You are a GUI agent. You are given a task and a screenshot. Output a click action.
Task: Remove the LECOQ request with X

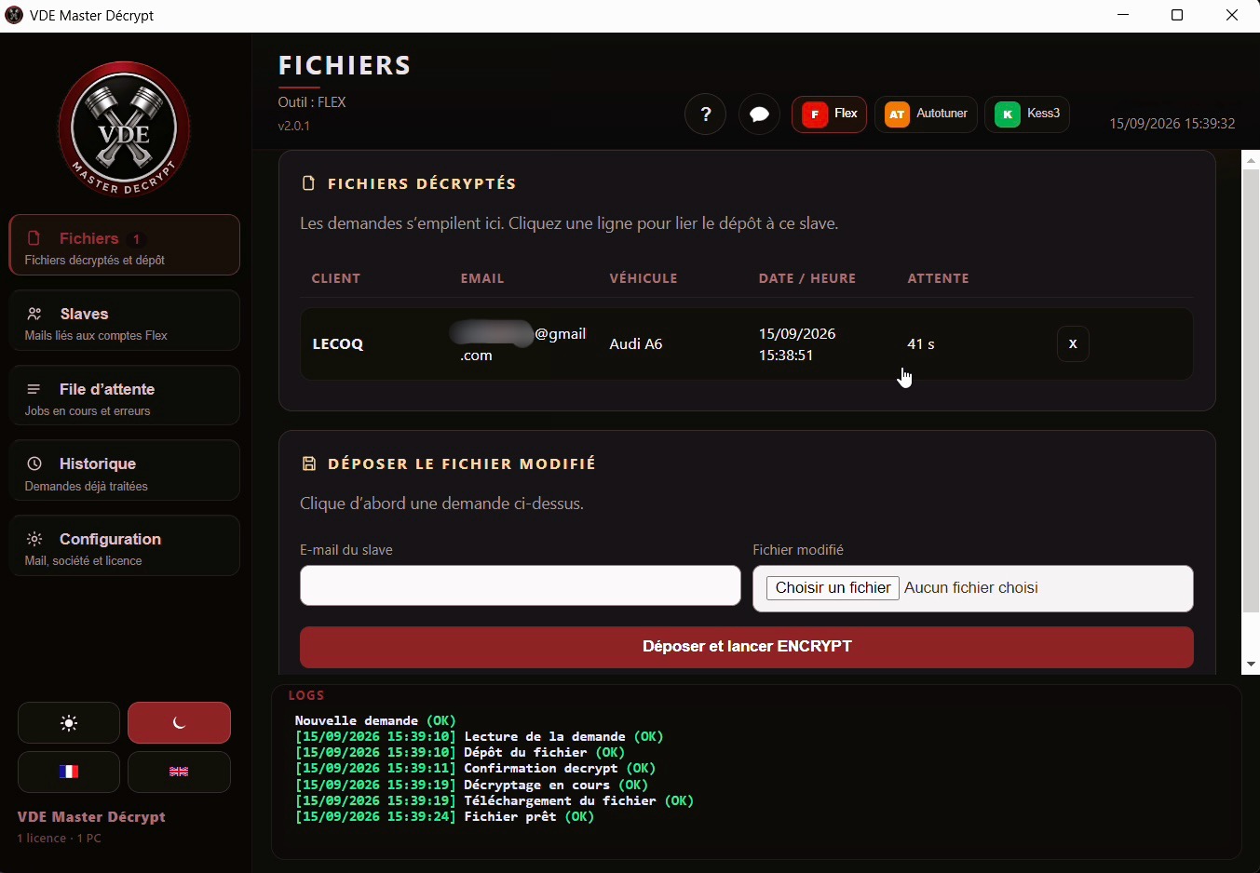[1073, 343]
